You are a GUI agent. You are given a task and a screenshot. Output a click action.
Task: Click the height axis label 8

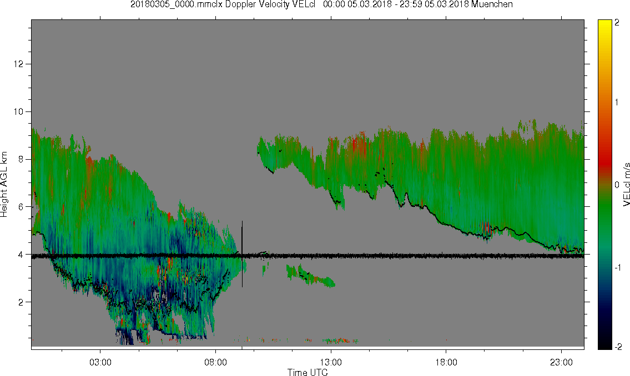21,159
